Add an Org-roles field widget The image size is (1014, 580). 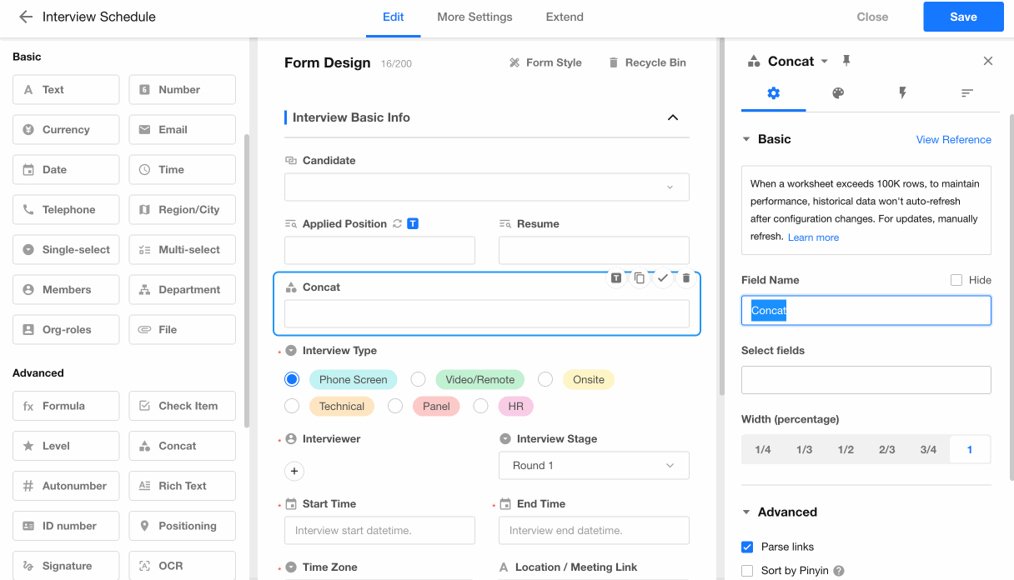66,329
